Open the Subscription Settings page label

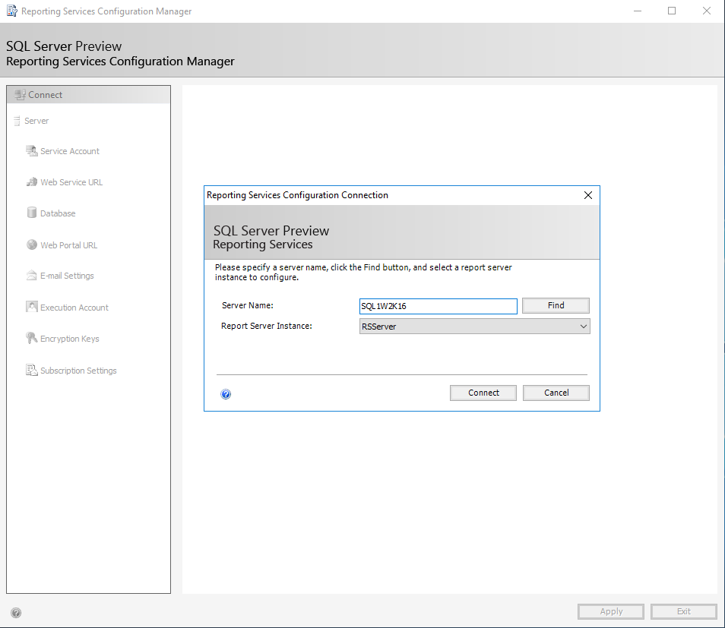[x=78, y=371]
